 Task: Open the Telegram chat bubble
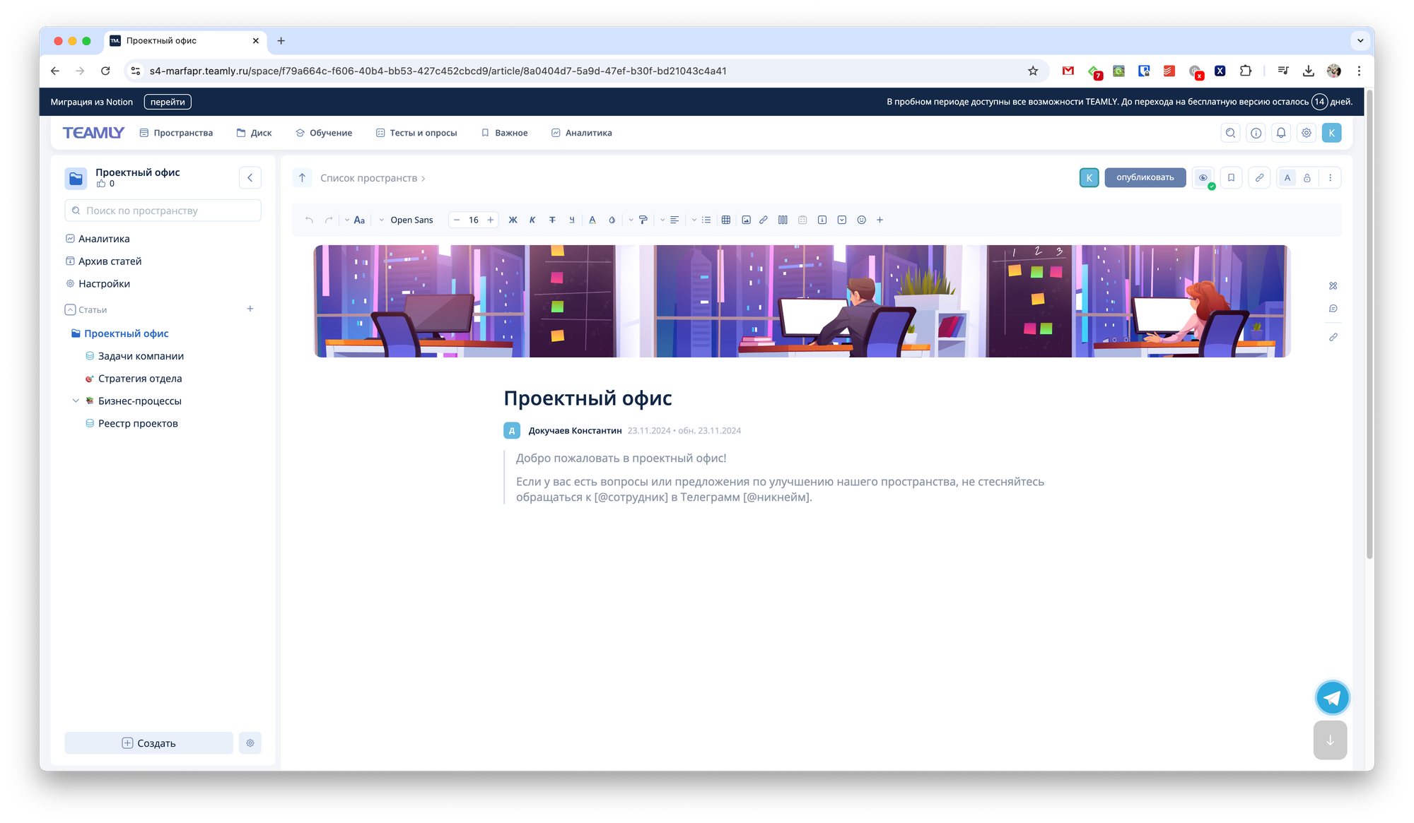[x=1332, y=698]
